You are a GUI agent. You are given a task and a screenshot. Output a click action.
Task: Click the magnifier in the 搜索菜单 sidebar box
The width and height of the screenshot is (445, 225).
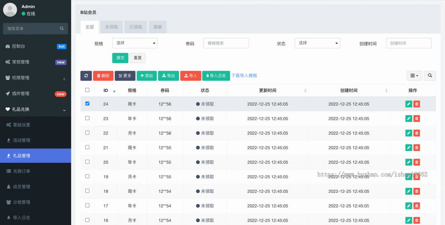click(x=62, y=28)
